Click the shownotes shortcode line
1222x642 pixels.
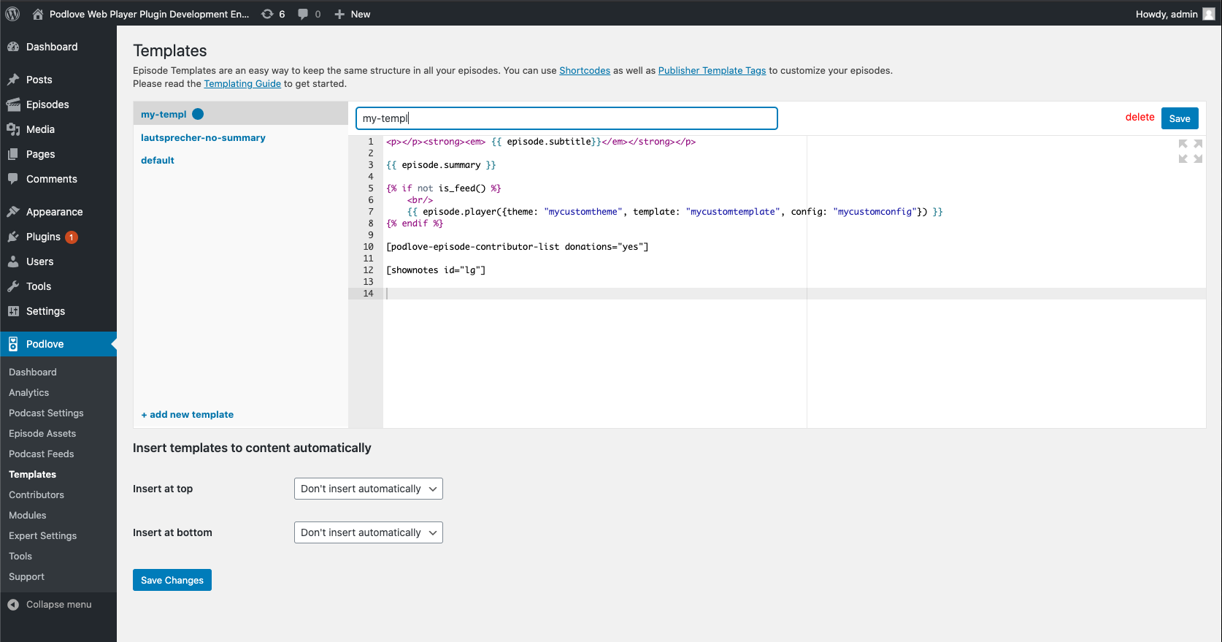point(436,270)
